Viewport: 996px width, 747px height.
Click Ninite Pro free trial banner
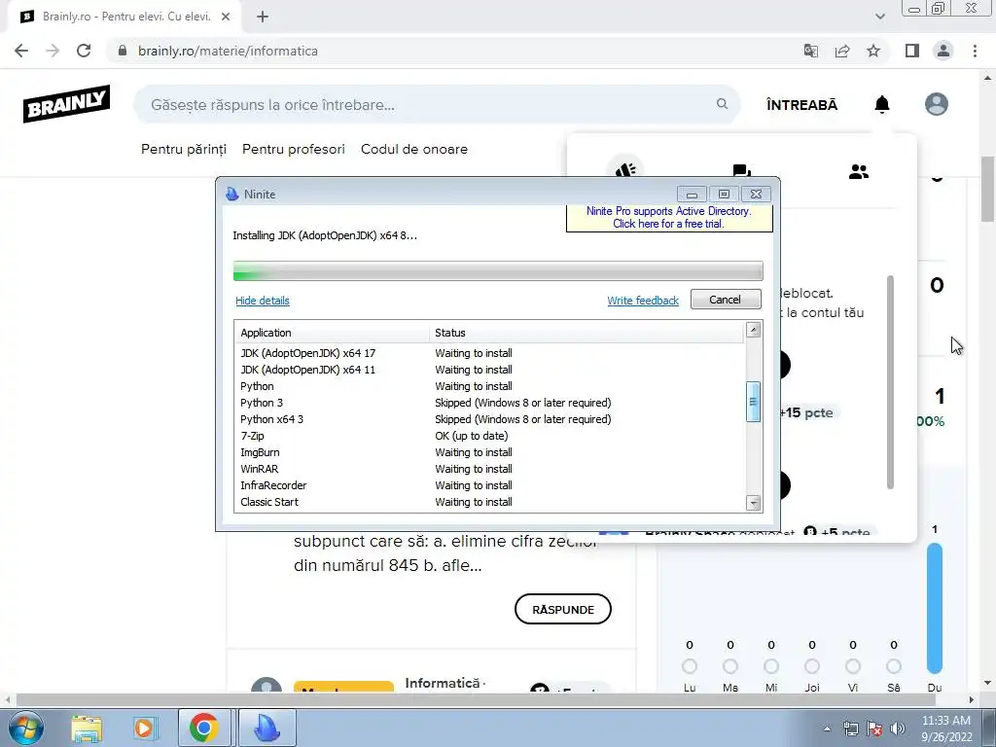pos(669,217)
